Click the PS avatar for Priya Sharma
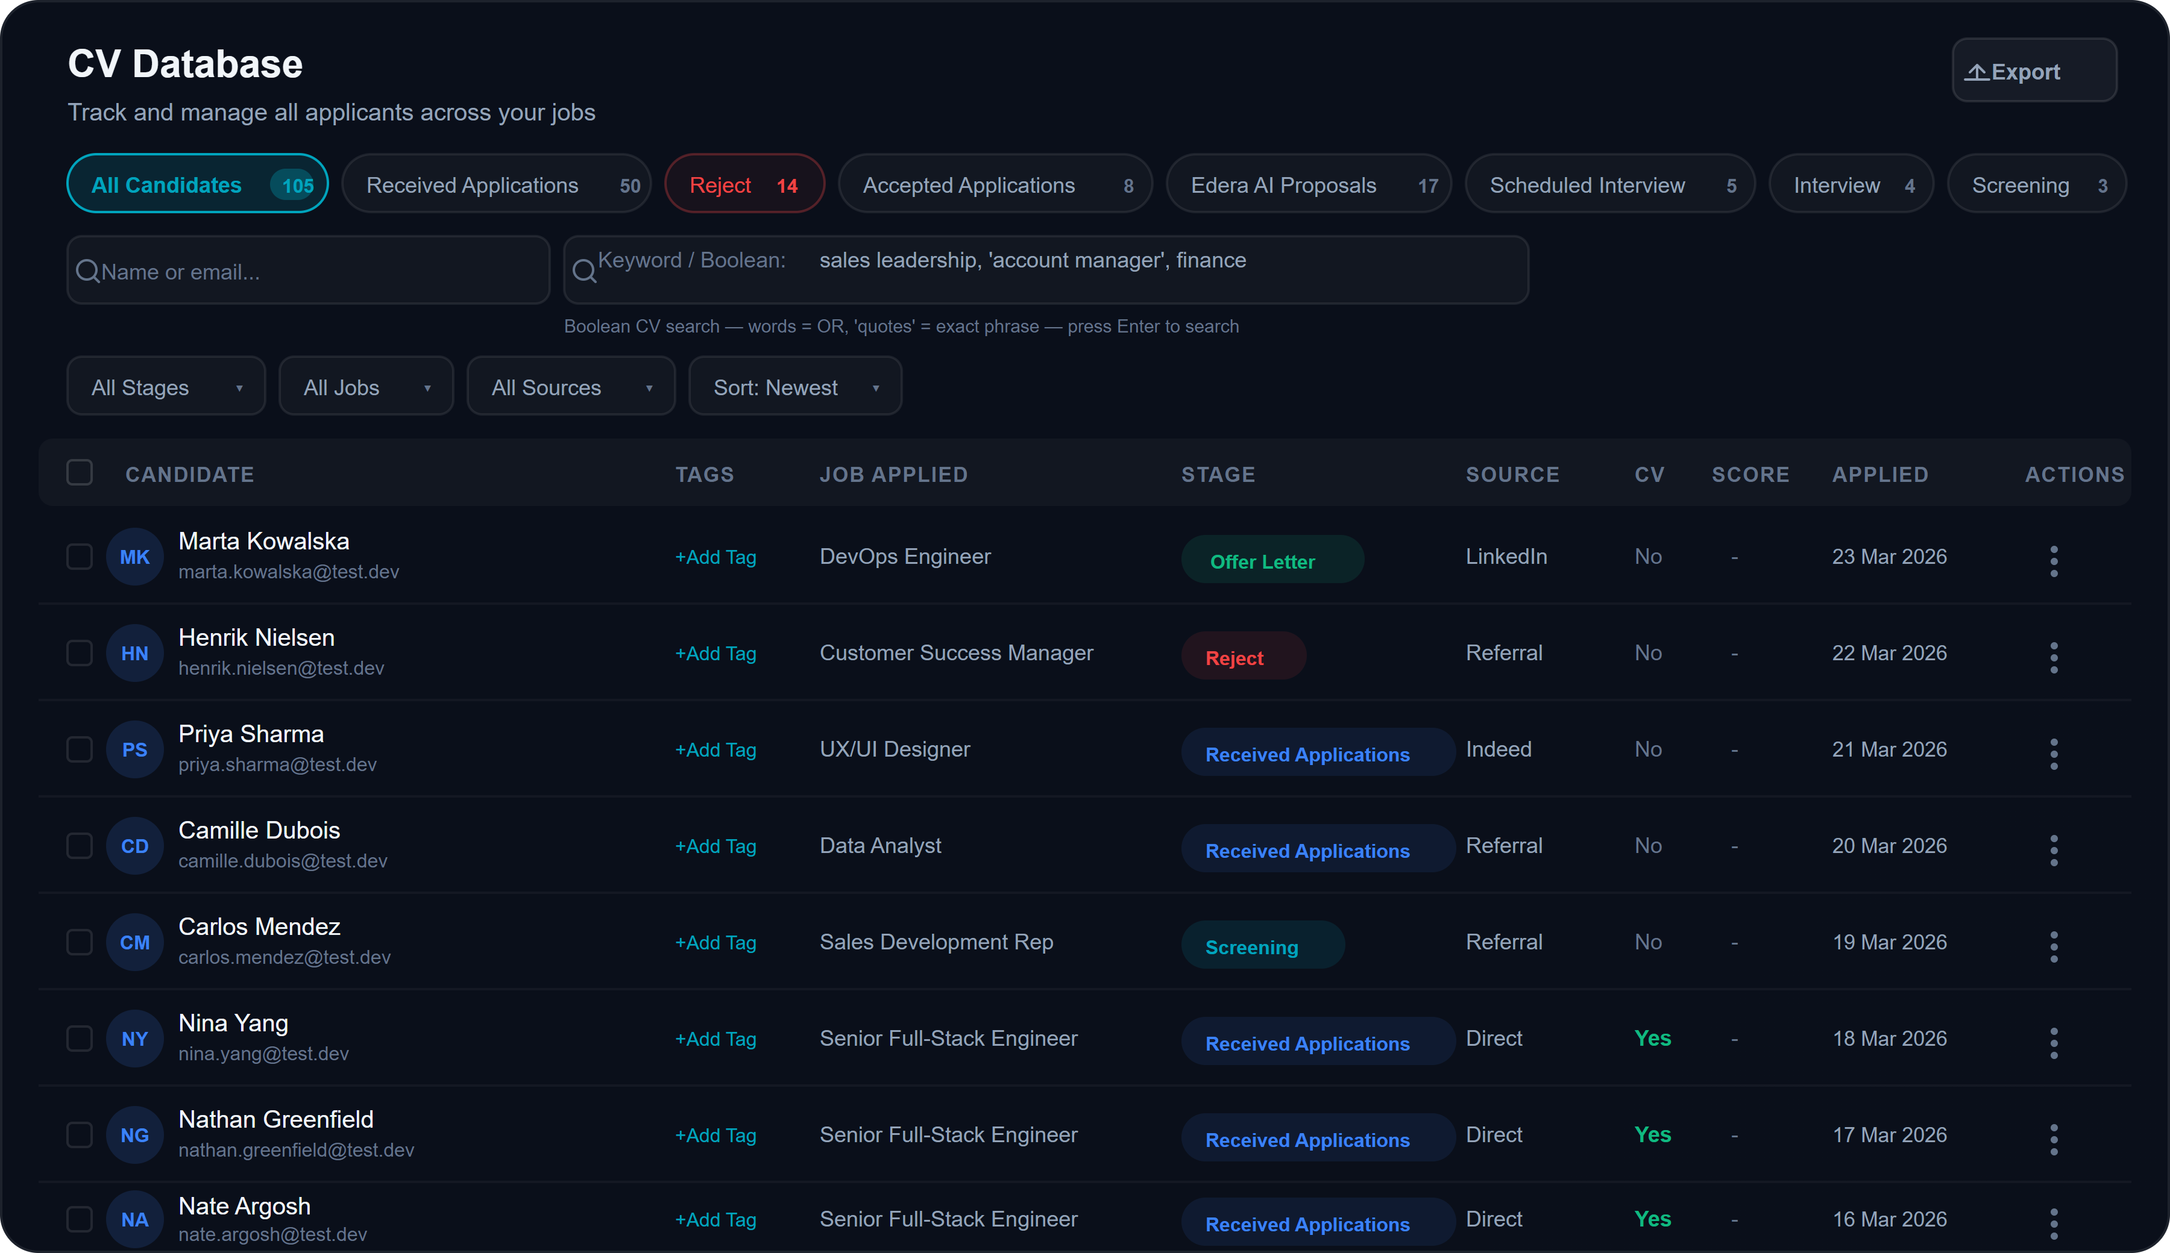Image resolution: width=2170 pixels, height=1253 pixels. 134,749
